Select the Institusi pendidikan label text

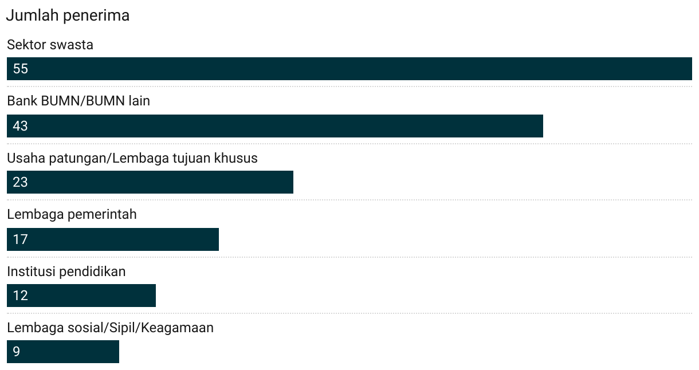66,271
